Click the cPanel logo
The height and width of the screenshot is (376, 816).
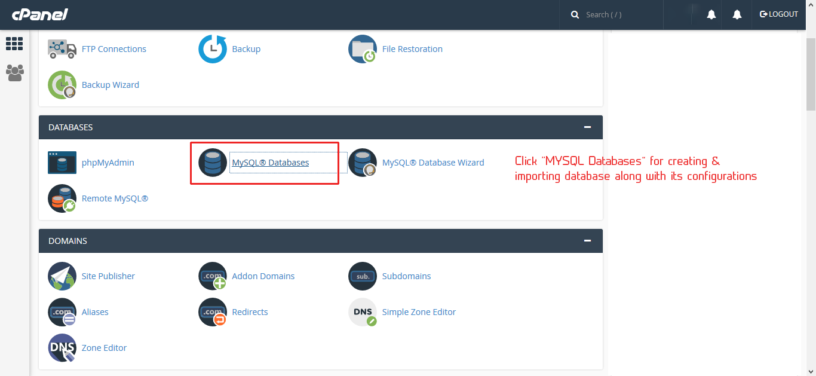[x=40, y=14]
